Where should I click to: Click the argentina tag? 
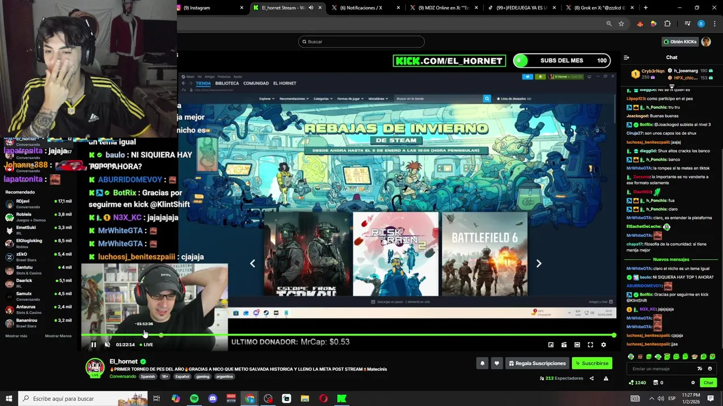coord(224,377)
